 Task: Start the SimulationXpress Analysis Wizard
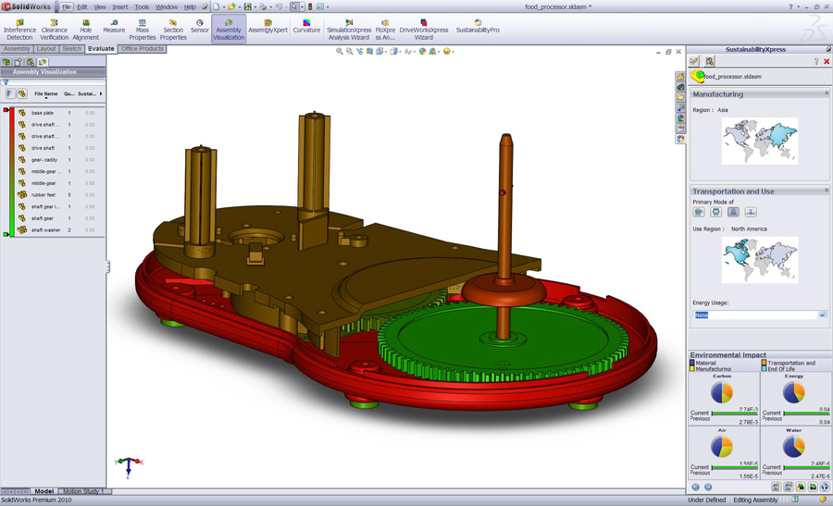click(349, 29)
